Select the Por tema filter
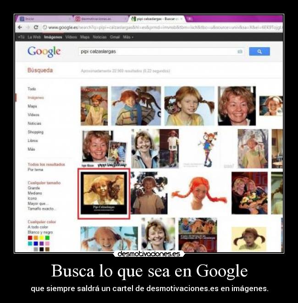Image resolution: width=298 pixels, height=303 pixels. pos(35,169)
